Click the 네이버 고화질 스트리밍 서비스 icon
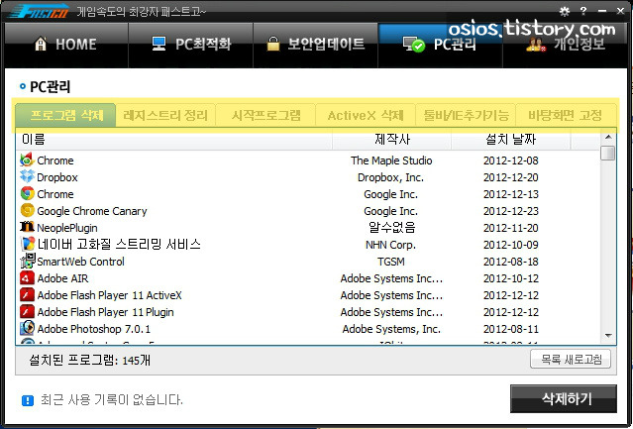The image size is (633, 429). (27, 244)
